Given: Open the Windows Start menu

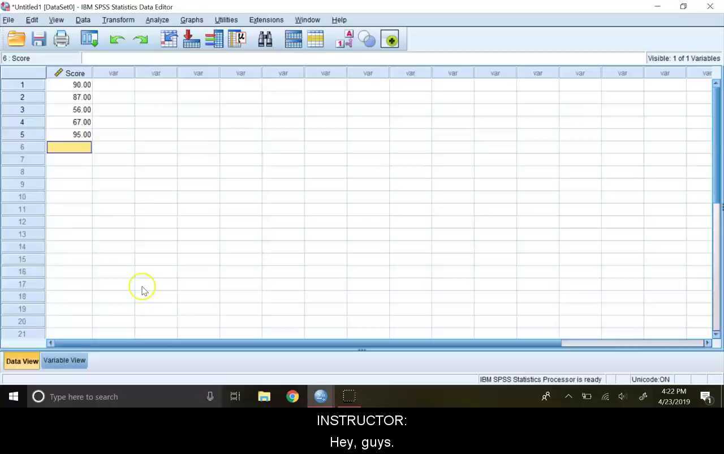Looking at the screenshot, I should coord(13,396).
